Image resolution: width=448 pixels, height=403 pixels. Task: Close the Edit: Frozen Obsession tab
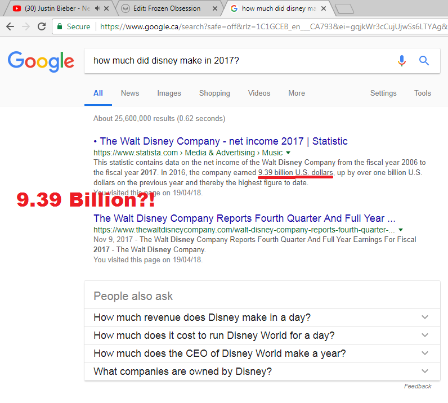coord(215,8)
